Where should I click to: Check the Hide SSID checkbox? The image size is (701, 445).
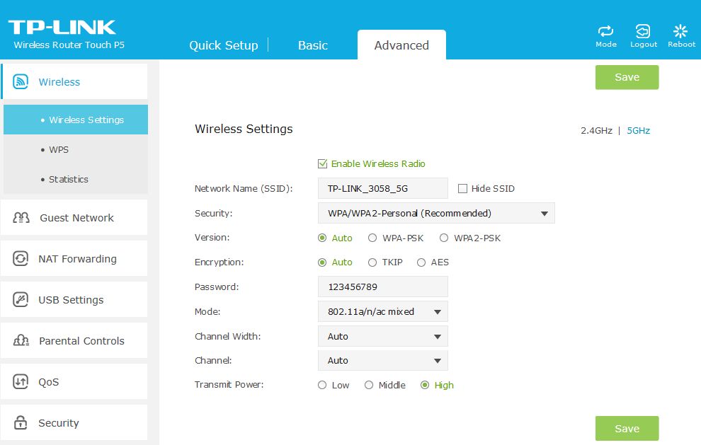pos(462,189)
